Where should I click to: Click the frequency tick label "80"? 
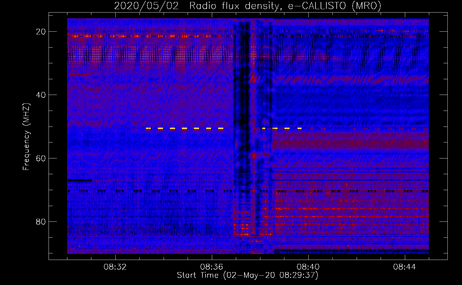[x=41, y=221]
